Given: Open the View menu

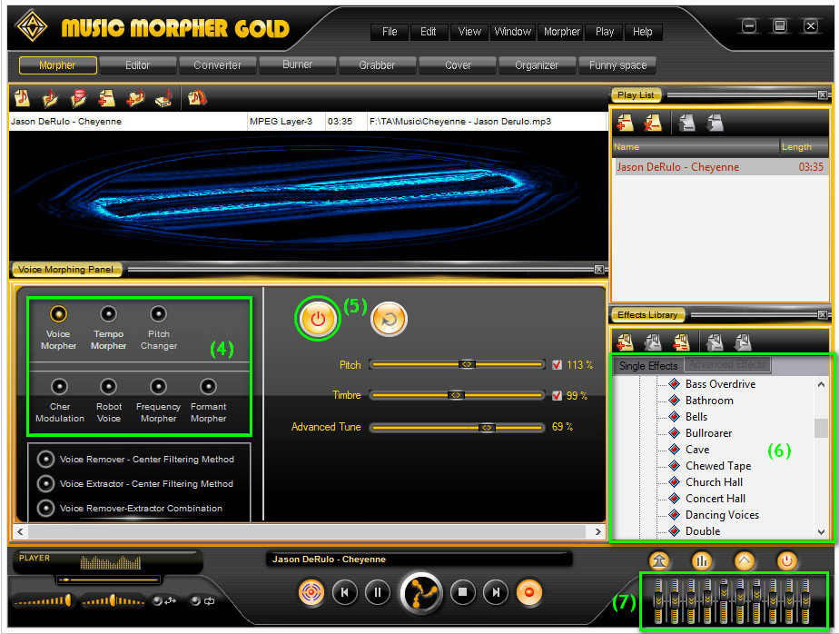Looking at the screenshot, I should [469, 32].
